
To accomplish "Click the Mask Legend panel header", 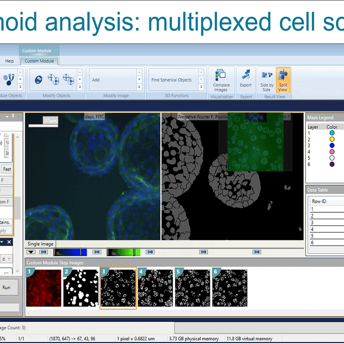I will click(x=325, y=117).
